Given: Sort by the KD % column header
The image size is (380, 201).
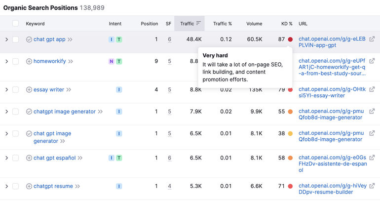Looking at the screenshot, I should tap(287, 24).
